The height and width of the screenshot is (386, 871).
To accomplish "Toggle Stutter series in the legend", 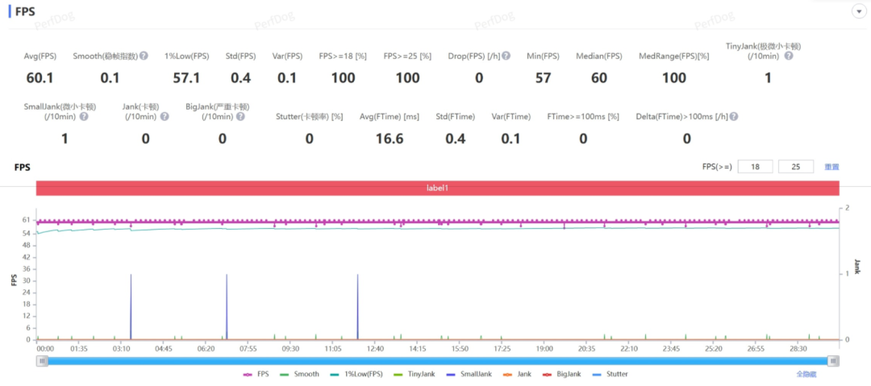I will 610,375.
